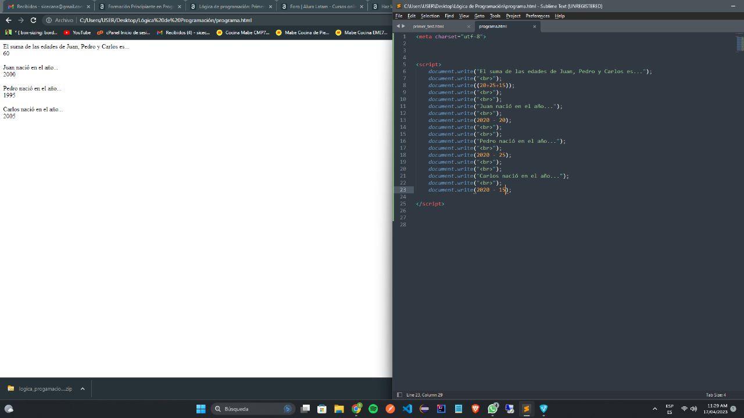Open WhatsApp from the taskbar
Viewport: 744px width, 418px height.
(x=492, y=409)
